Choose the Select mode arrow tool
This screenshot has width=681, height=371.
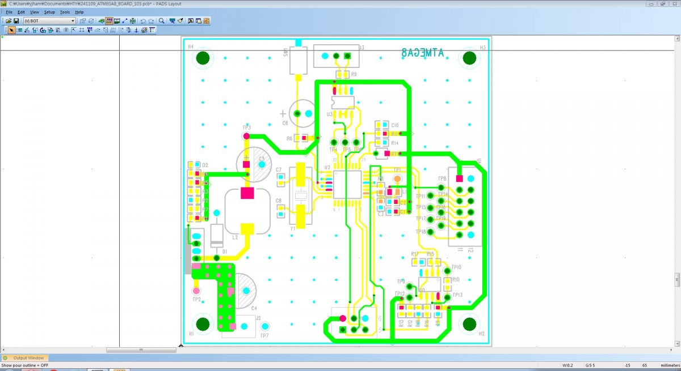[x=11, y=30]
